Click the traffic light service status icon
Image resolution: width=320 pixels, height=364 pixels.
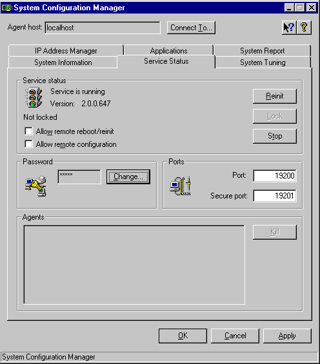click(34, 97)
